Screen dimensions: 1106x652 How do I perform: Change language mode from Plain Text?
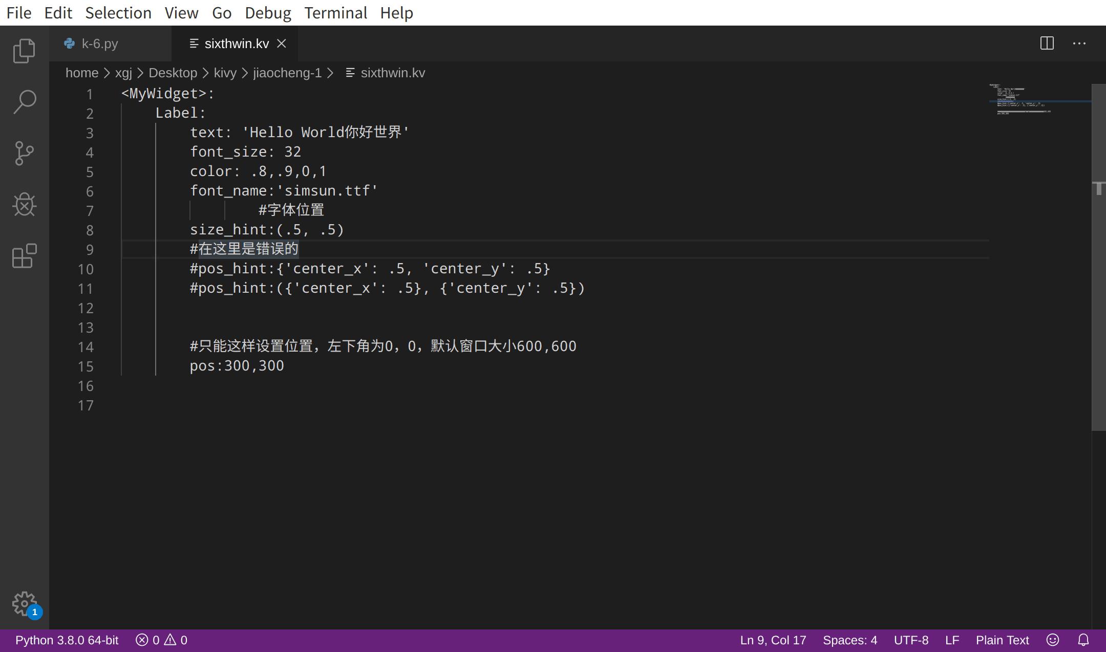point(1002,640)
